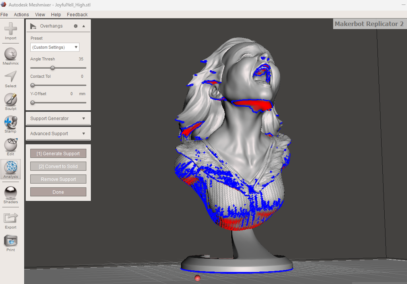Open the Actions menu
The height and width of the screenshot is (284, 407).
point(21,14)
